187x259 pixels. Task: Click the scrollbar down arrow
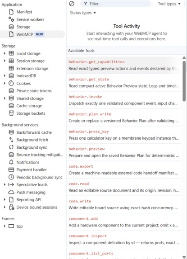click(184, 257)
